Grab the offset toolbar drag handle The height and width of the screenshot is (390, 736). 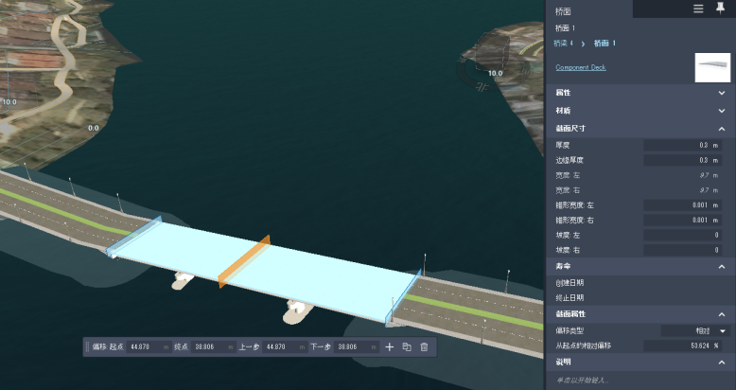[x=87, y=346]
